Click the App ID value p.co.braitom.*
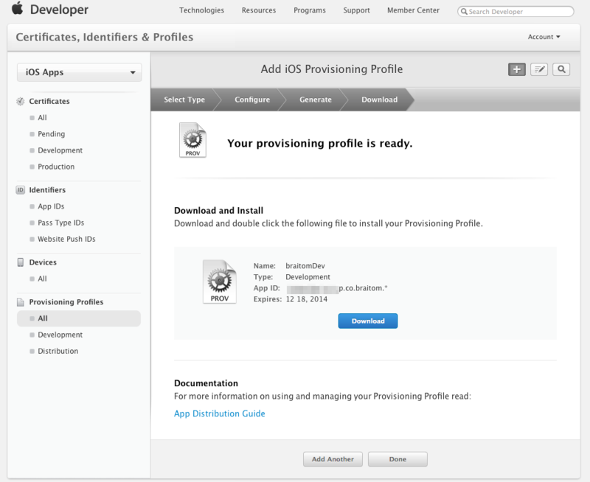 point(363,288)
